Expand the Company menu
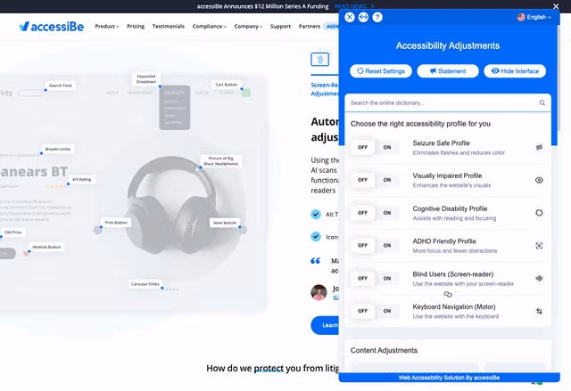Viewport: 571px width, 391px height. (x=248, y=26)
